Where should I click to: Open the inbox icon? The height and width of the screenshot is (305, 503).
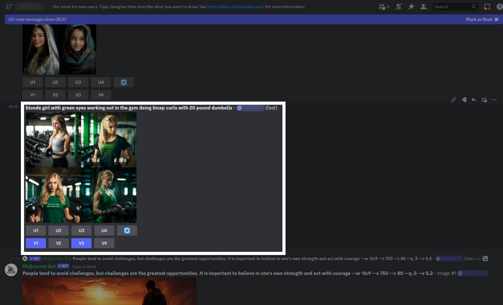pyautogui.click(x=487, y=7)
